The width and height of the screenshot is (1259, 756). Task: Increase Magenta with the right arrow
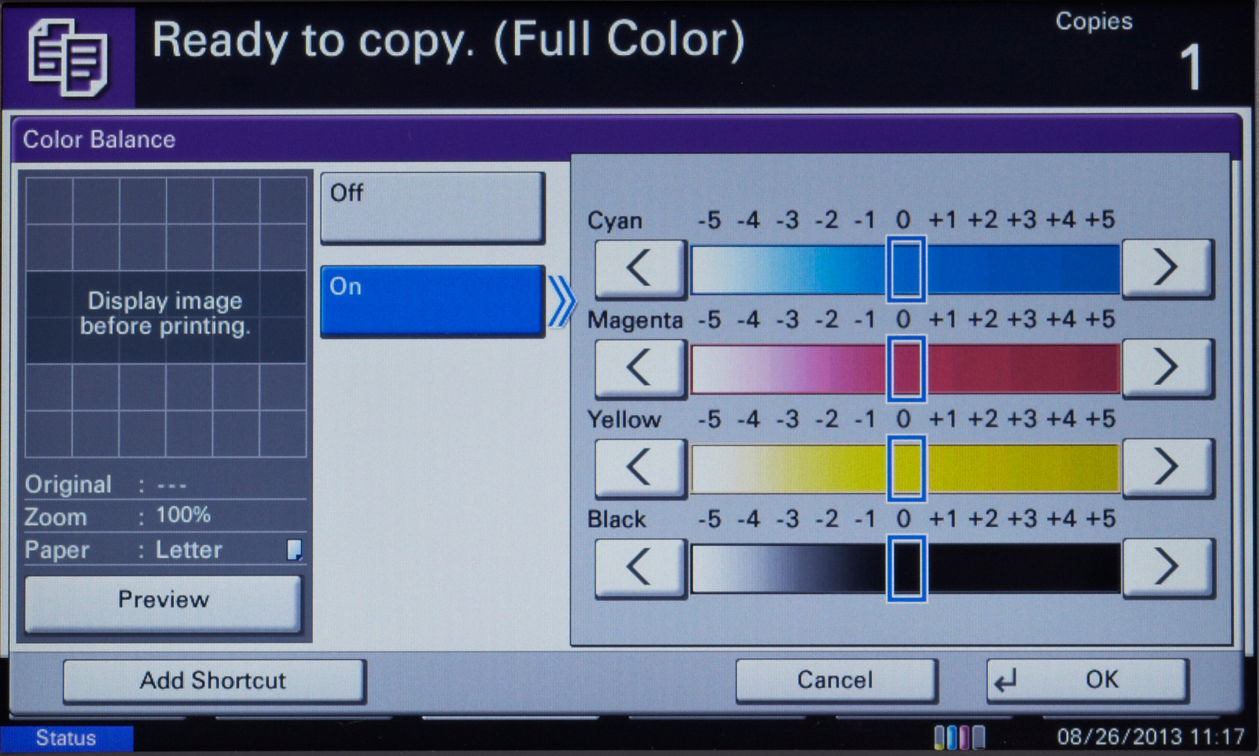point(1167,368)
